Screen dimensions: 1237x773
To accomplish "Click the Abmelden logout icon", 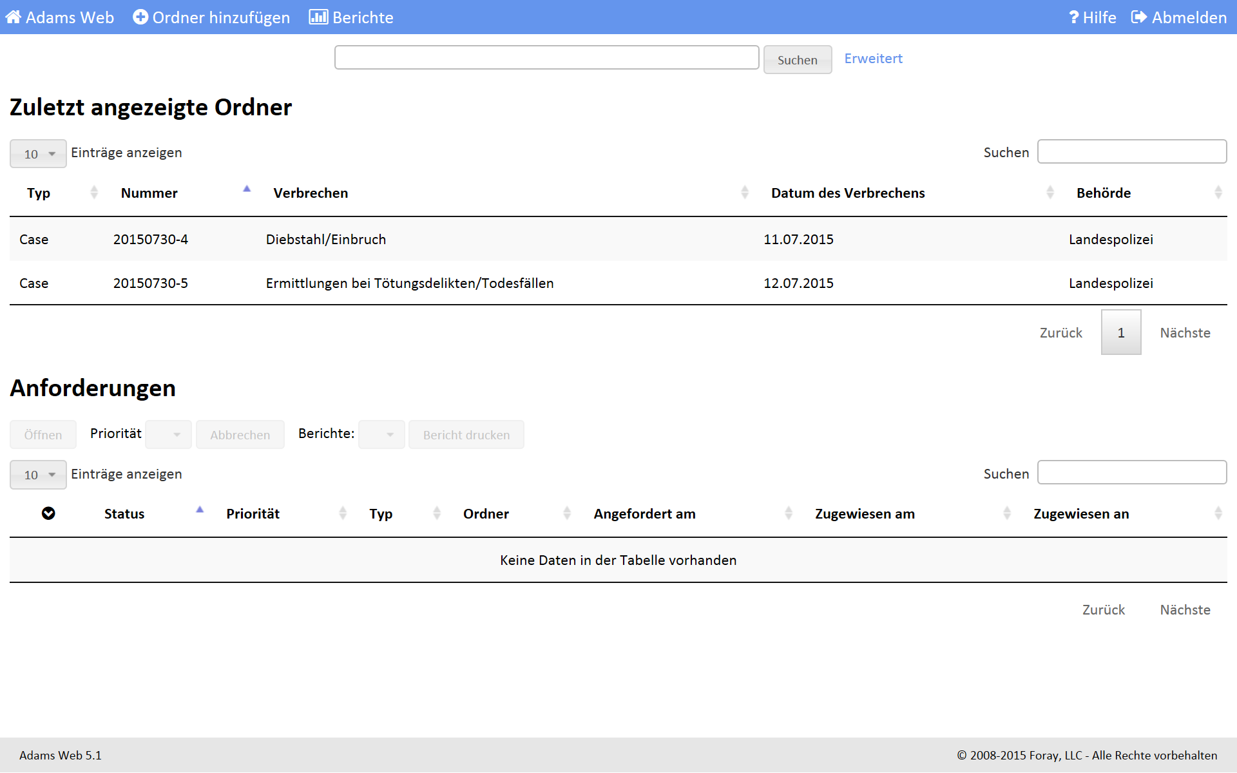I will tap(1139, 17).
